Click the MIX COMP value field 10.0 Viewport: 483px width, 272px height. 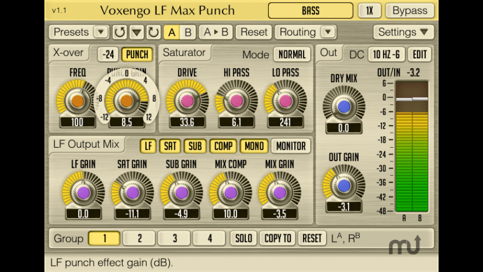pyautogui.click(x=230, y=214)
